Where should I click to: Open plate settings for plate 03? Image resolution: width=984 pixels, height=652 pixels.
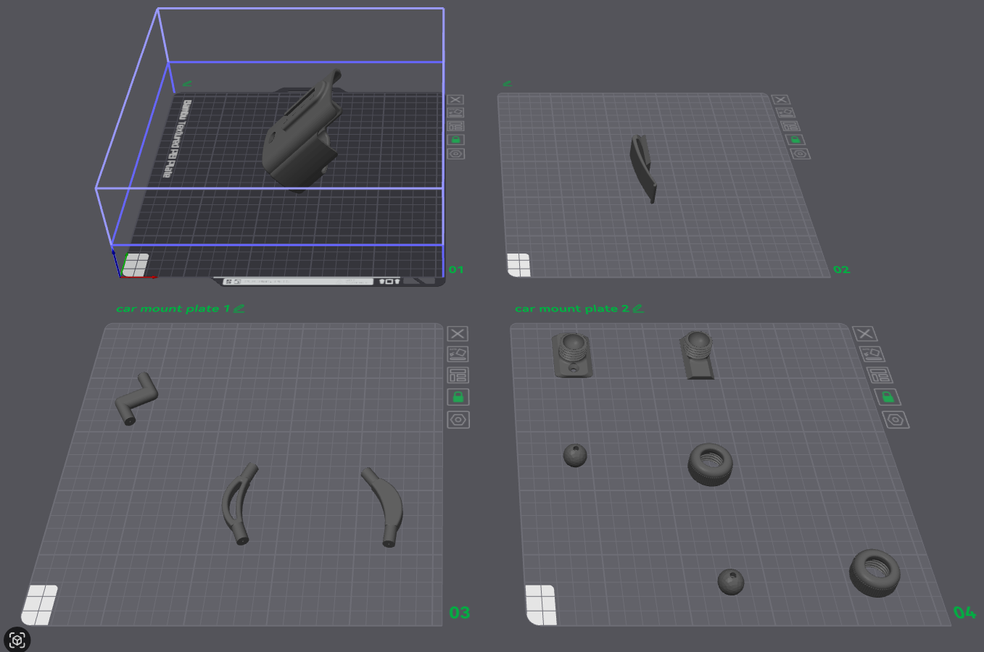pyautogui.click(x=458, y=419)
